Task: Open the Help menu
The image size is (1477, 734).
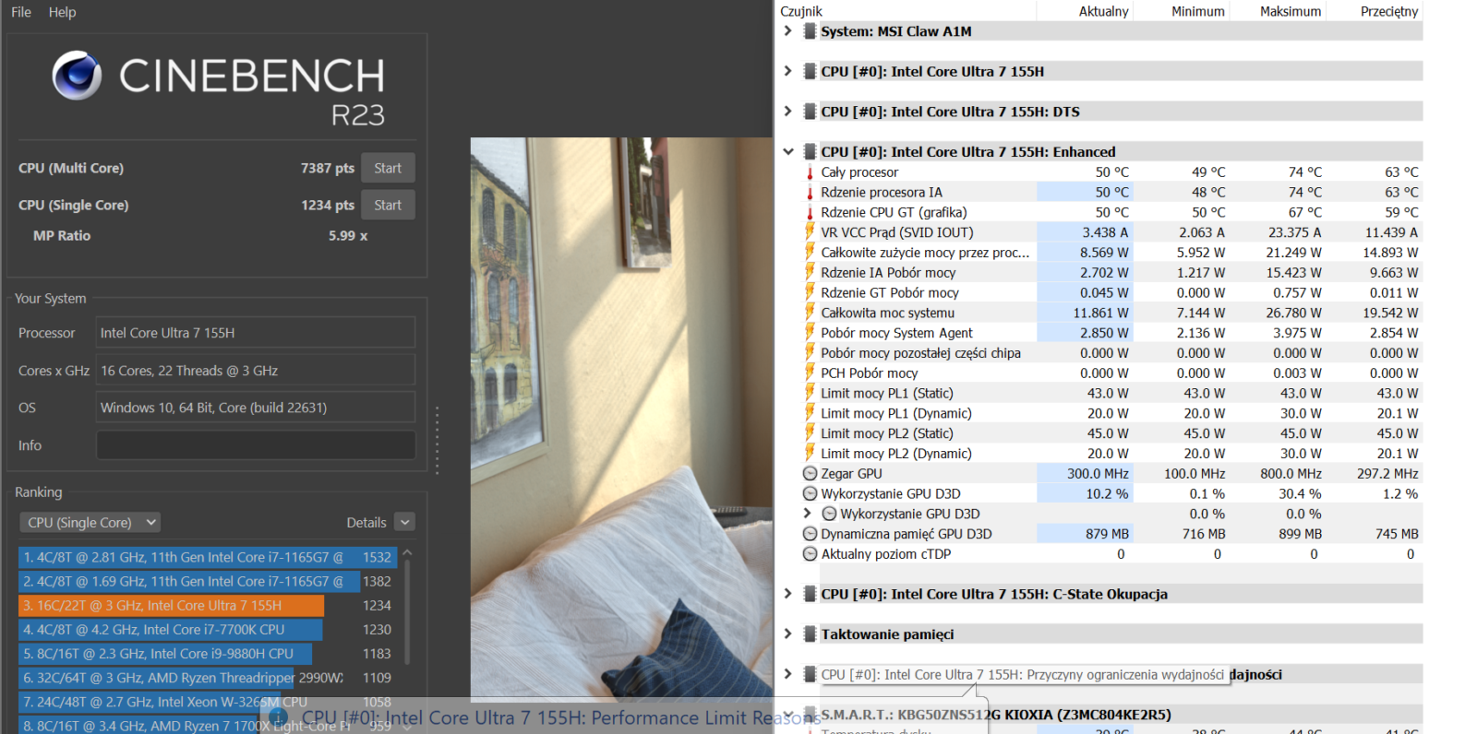Action: pyautogui.click(x=62, y=12)
